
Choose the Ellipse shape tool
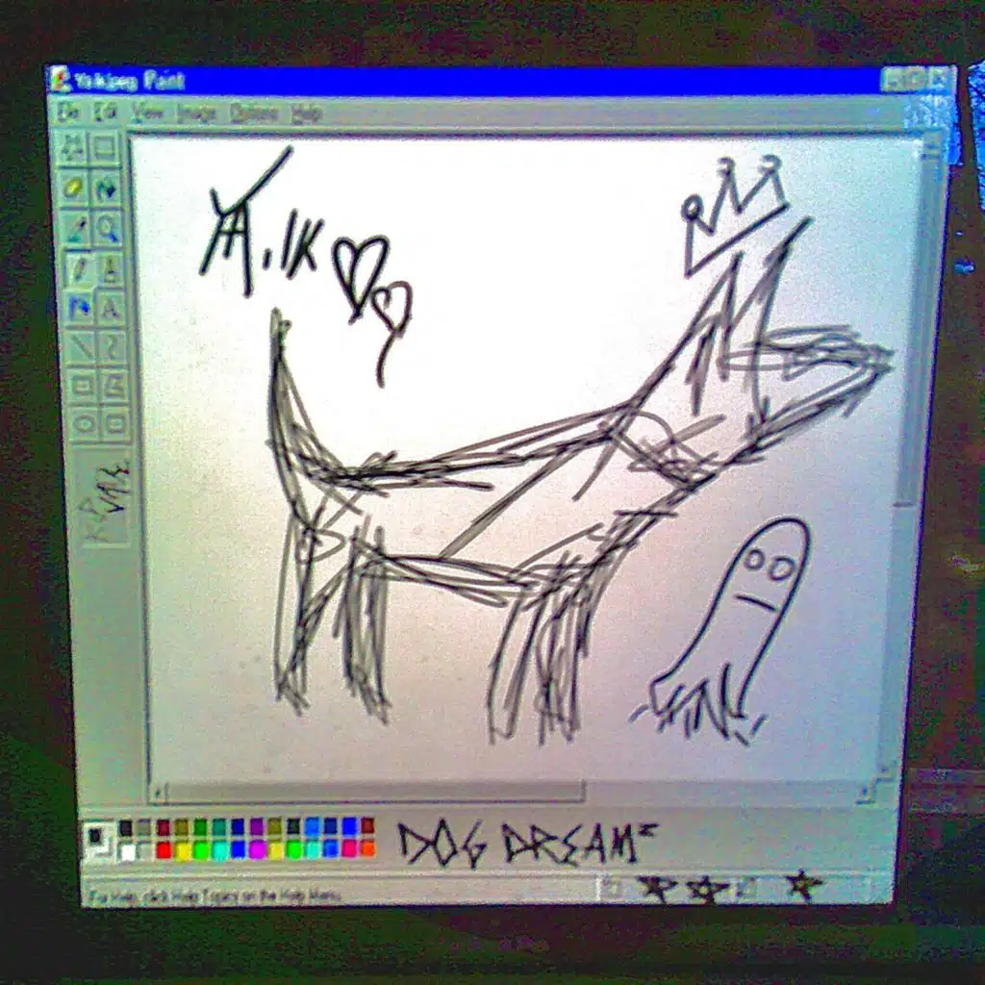(x=85, y=422)
